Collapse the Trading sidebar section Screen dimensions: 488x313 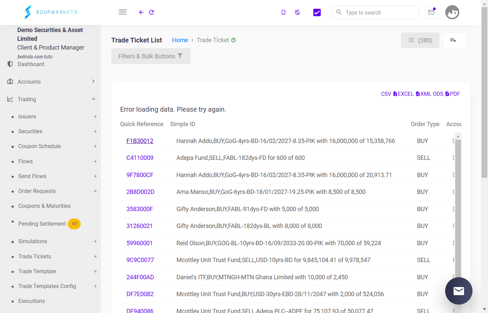click(x=51, y=99)
